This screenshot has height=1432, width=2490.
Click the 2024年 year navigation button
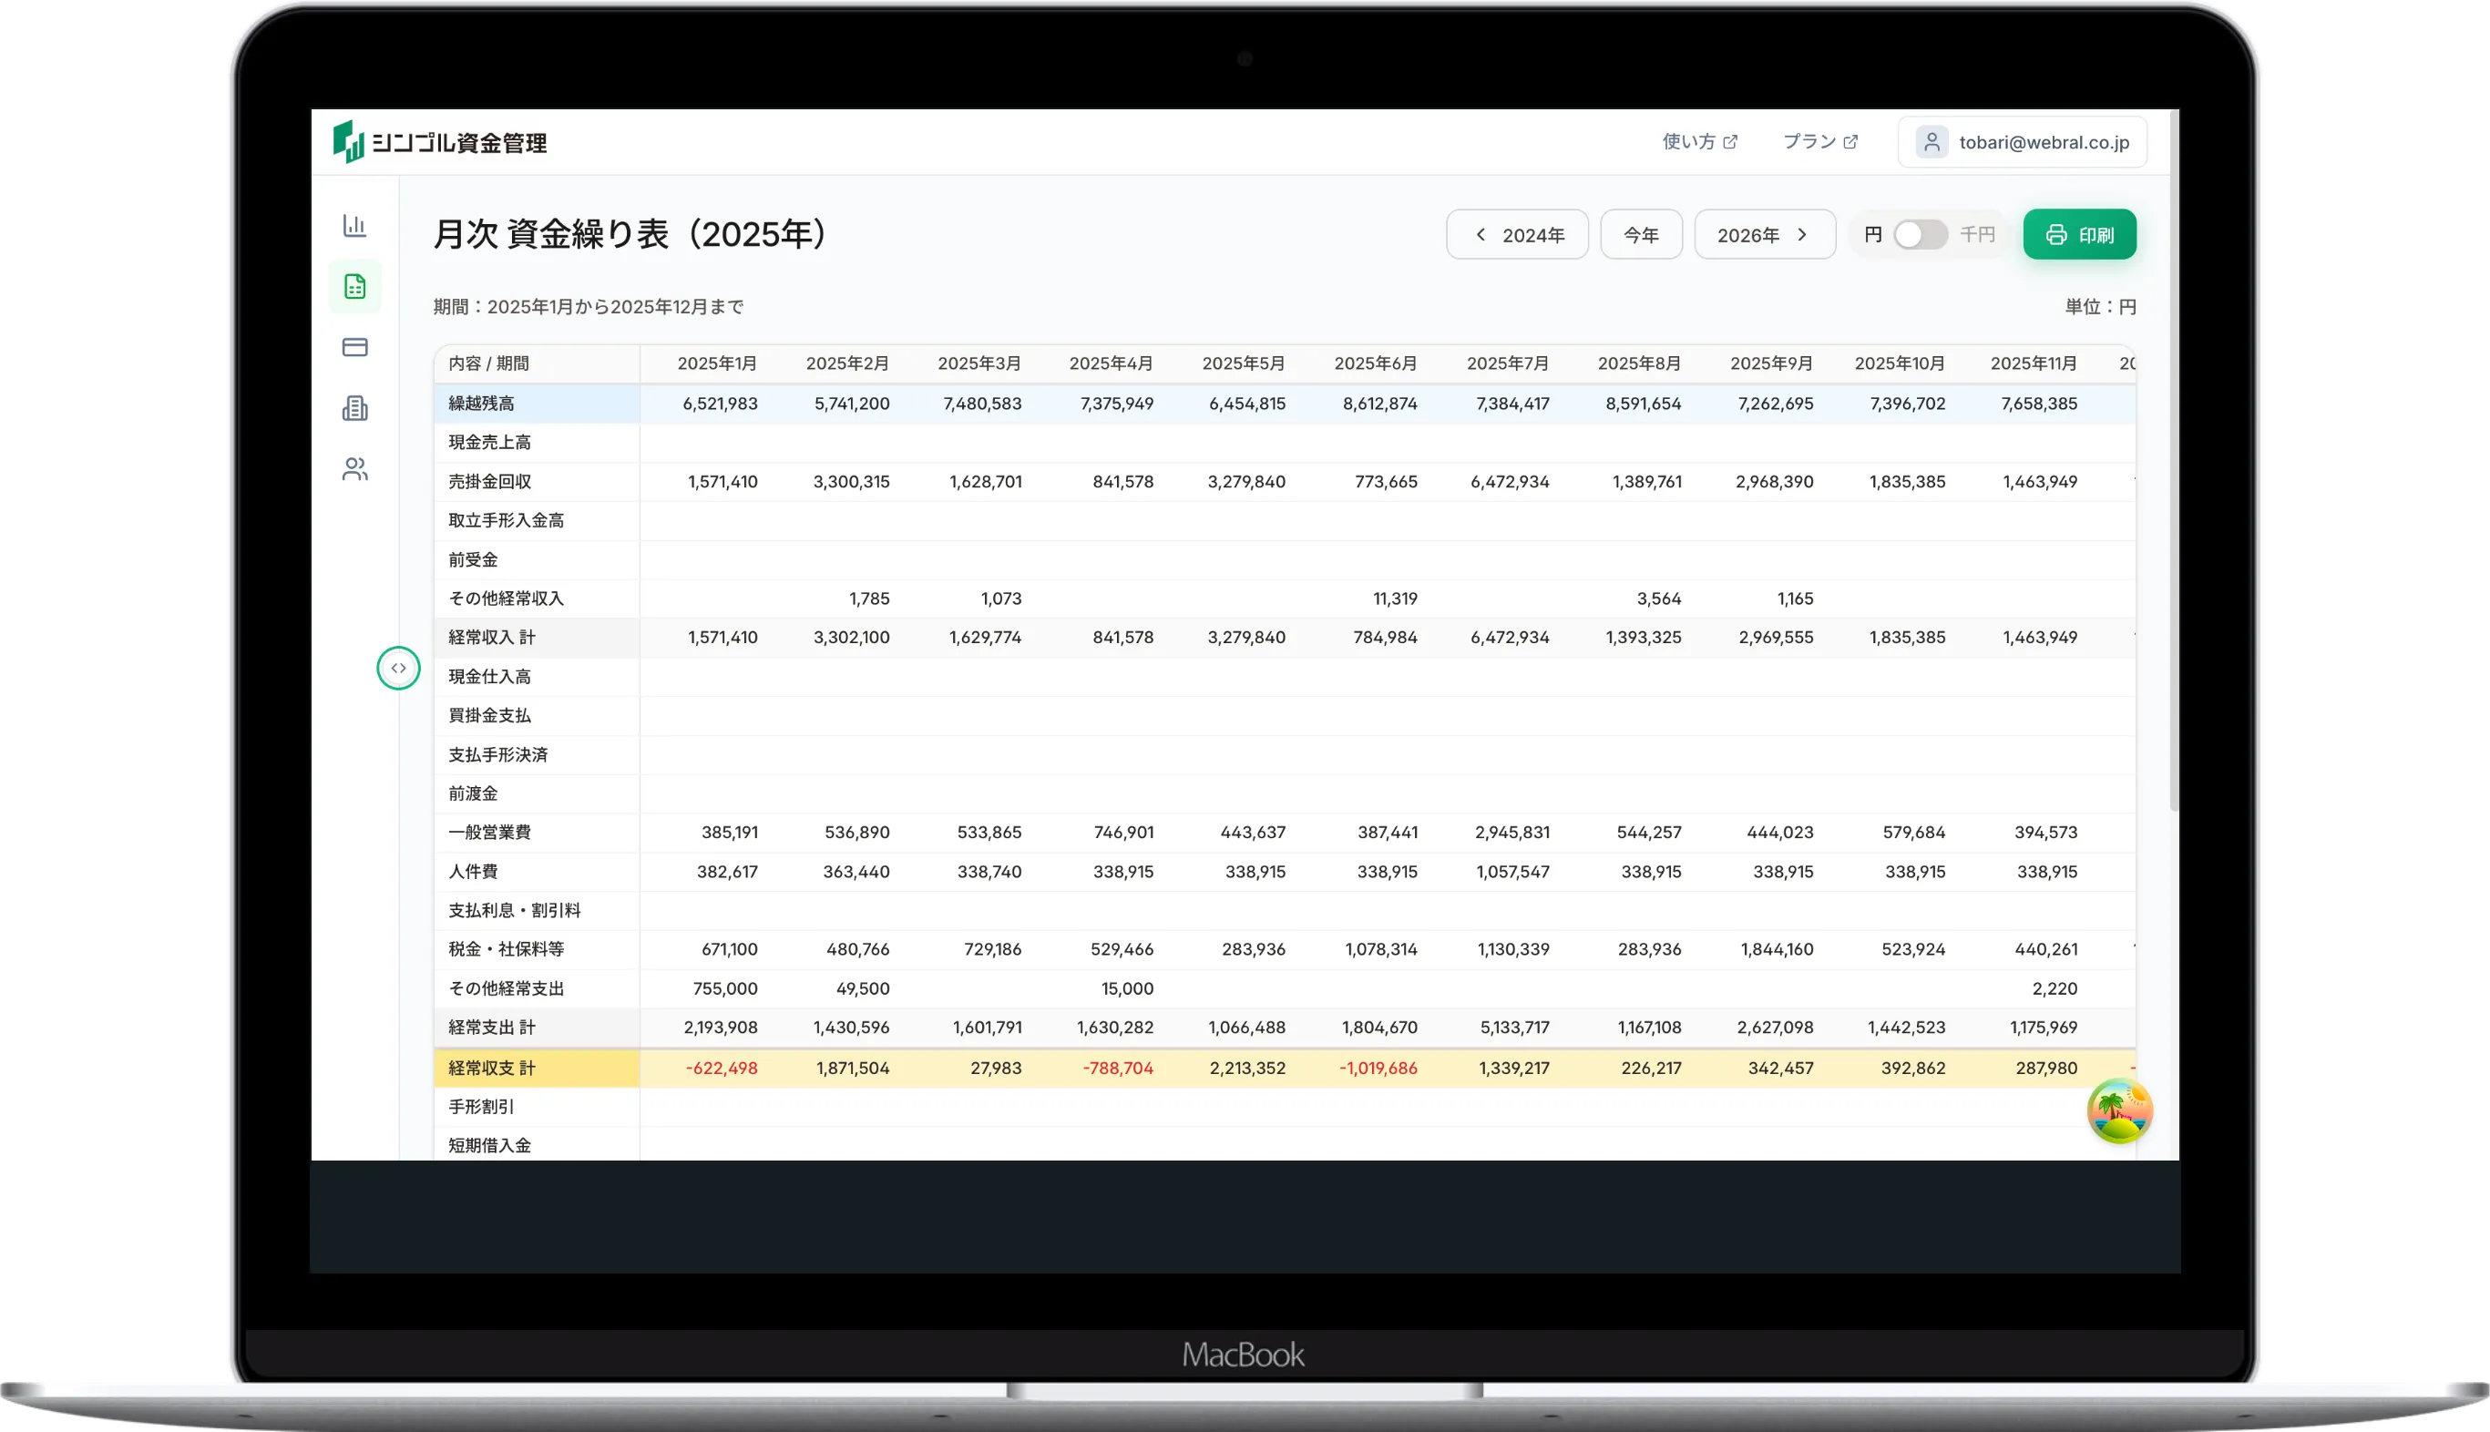pyautogui.click(x=1517, y=234)
